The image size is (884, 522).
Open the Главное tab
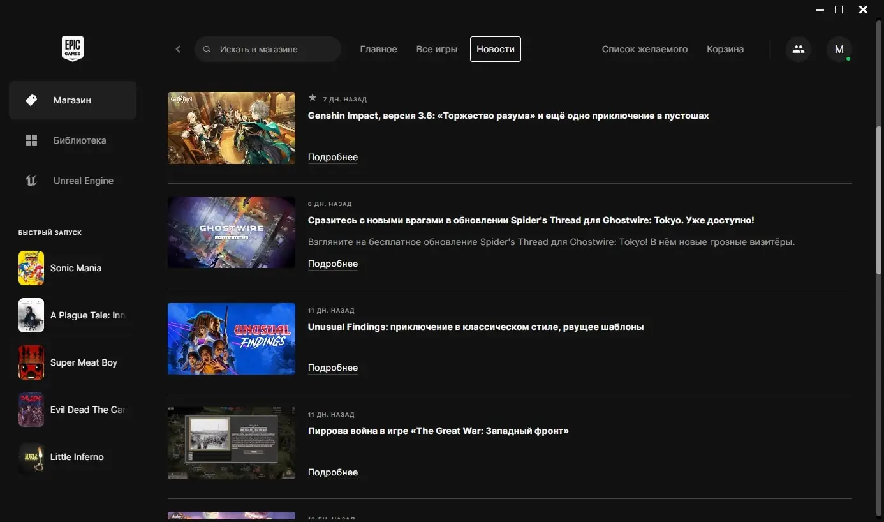pos(378,49)
